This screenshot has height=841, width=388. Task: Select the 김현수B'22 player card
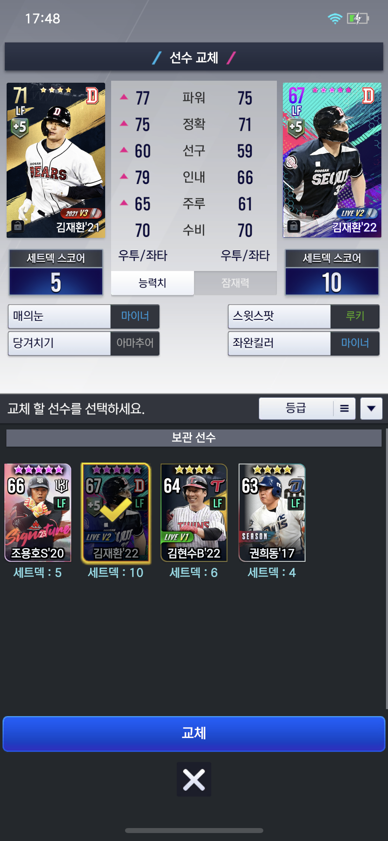tap(194, 513)
